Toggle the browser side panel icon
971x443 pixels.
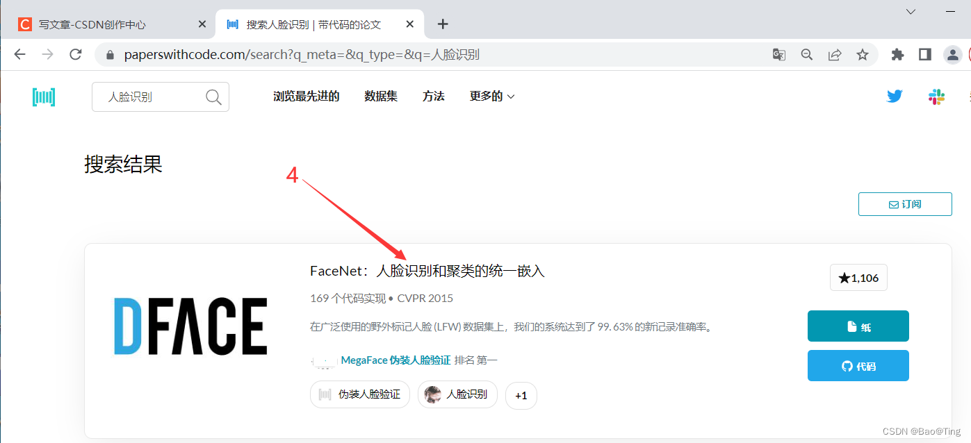pyautogui.click(x=924, y=54)
